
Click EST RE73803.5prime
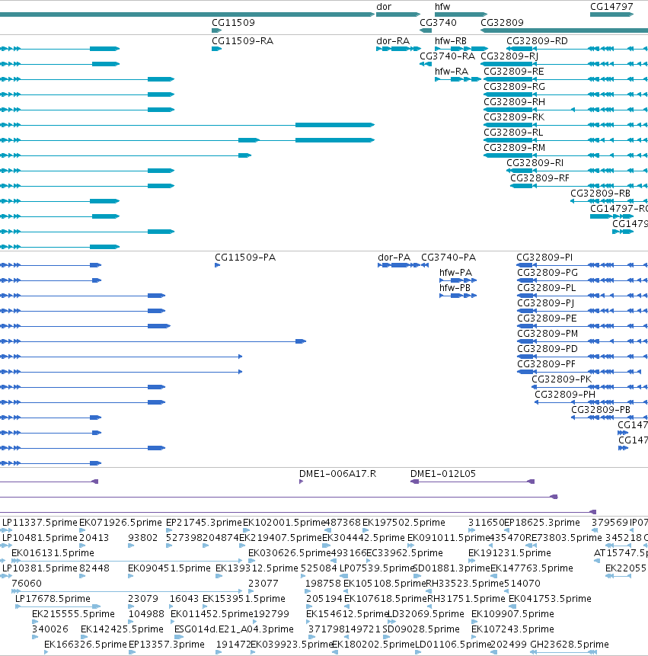point(563,538)
